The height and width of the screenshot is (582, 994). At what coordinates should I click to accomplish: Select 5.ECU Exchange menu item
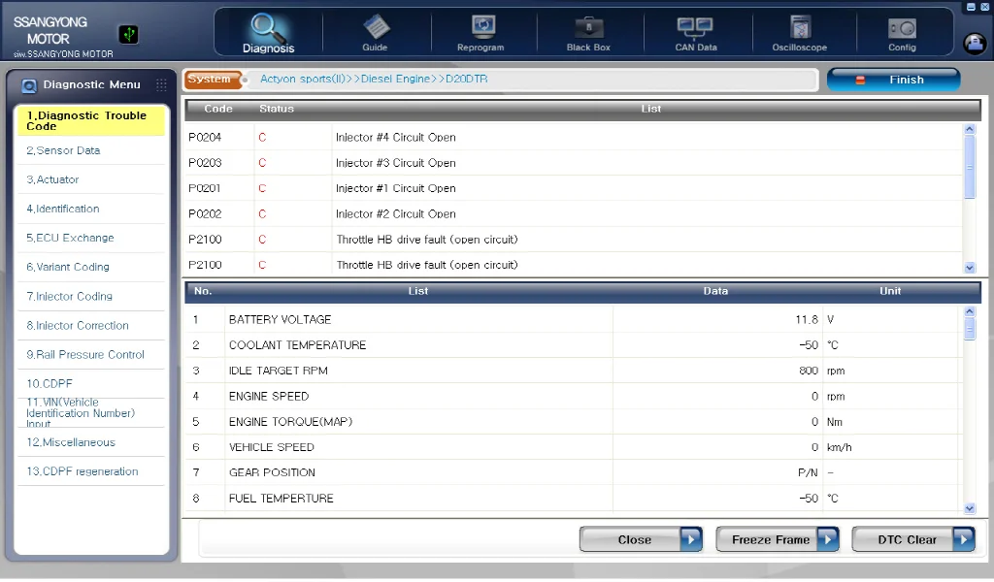[91, 238]
